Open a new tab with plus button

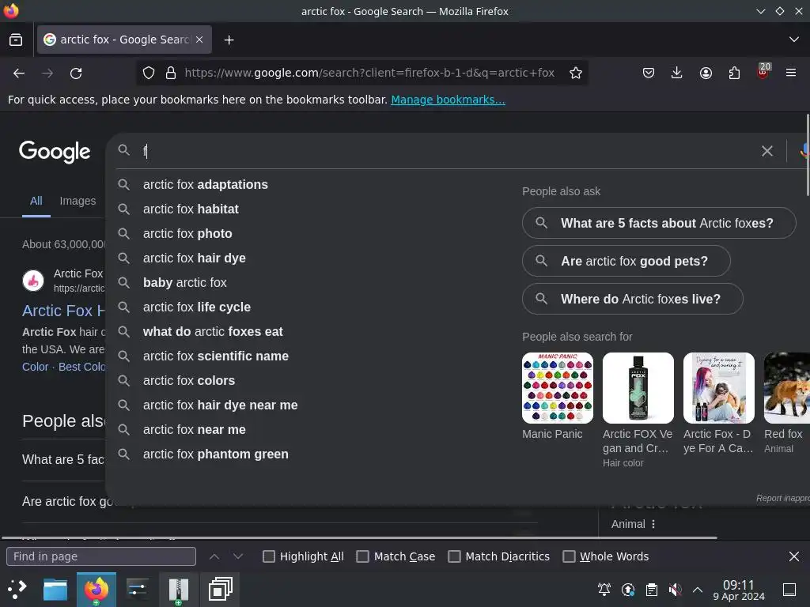tap(229, 40)
